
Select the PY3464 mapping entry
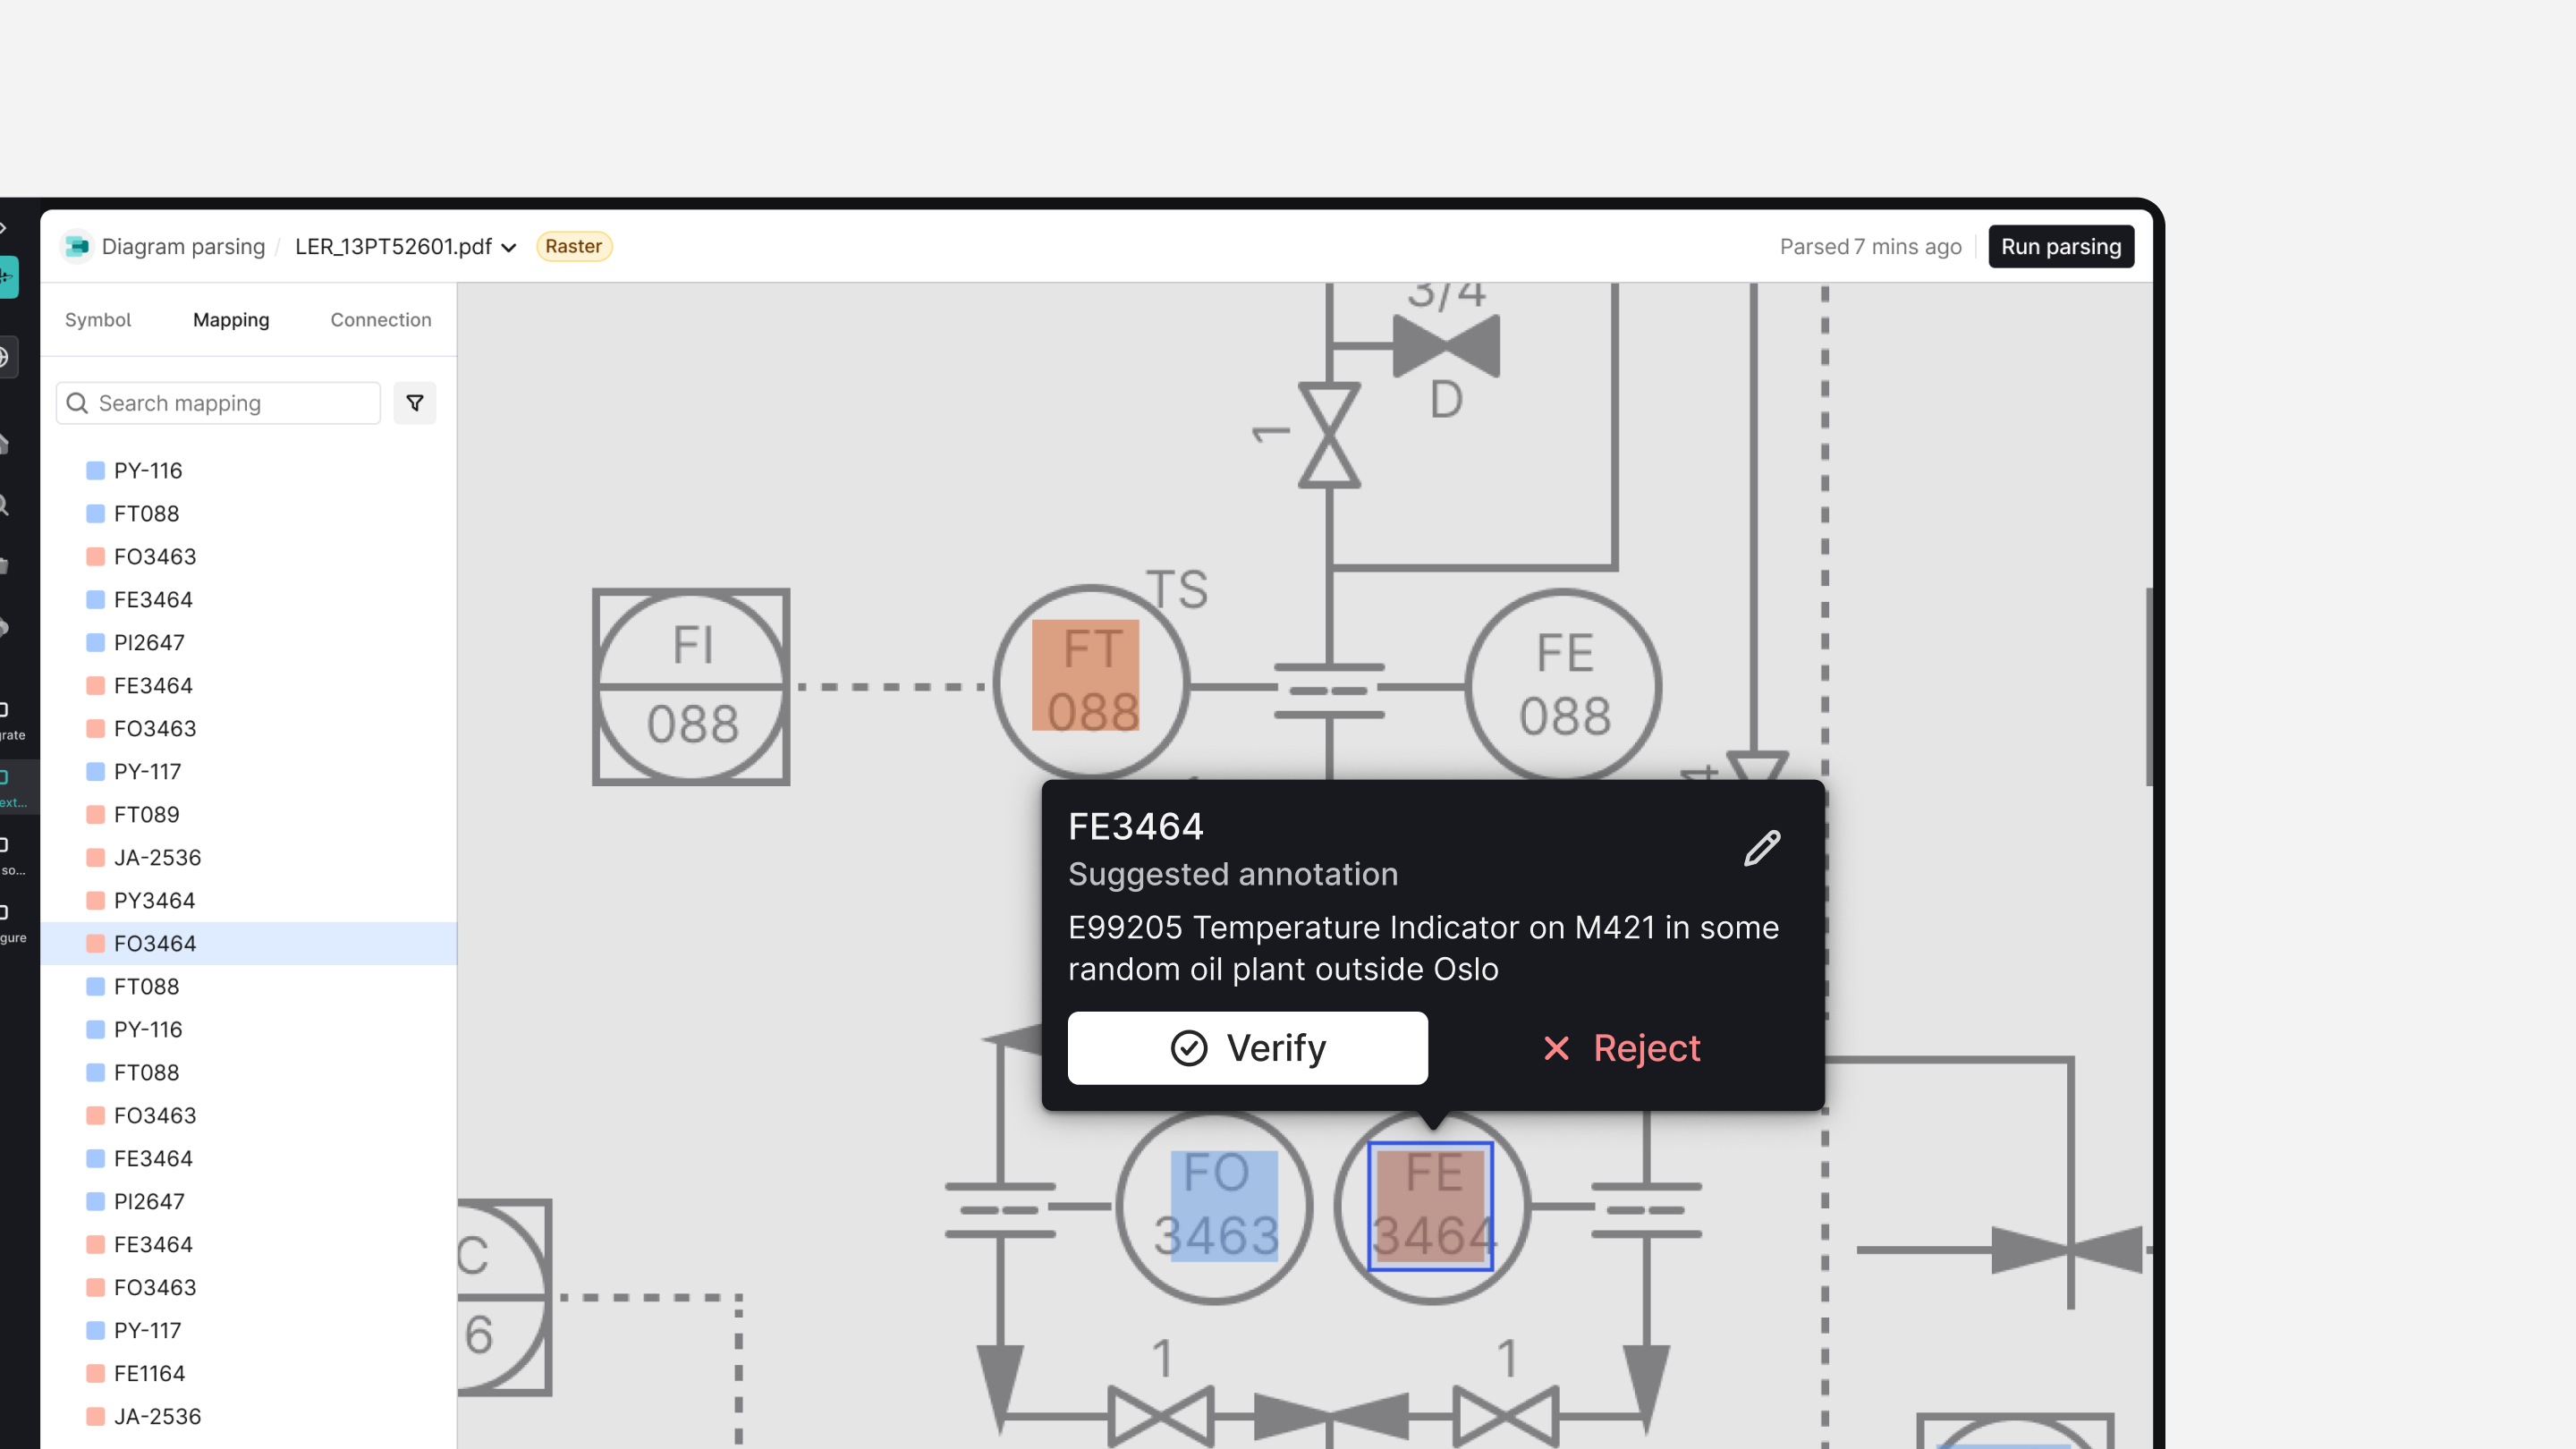pos(154,900)
